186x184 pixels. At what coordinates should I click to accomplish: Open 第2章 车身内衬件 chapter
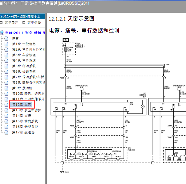point(29,49)
